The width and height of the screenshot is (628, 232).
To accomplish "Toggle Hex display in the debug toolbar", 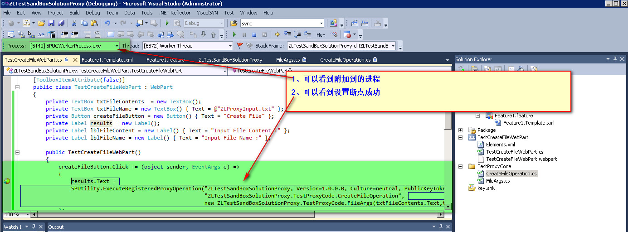I will click(x=321, y=35).
